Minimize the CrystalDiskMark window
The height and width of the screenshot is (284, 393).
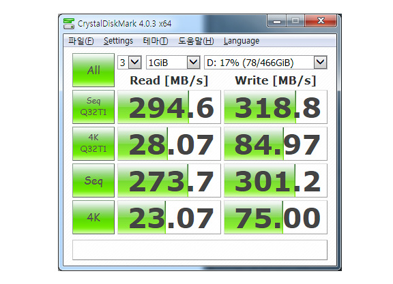277,20
